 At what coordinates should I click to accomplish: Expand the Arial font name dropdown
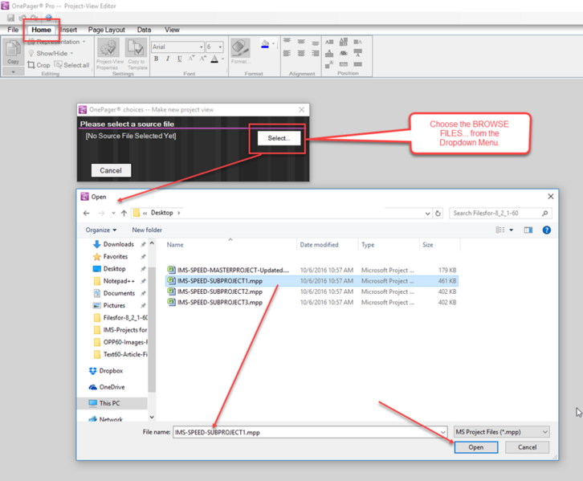pyautogui.click(x=202, y=47)
